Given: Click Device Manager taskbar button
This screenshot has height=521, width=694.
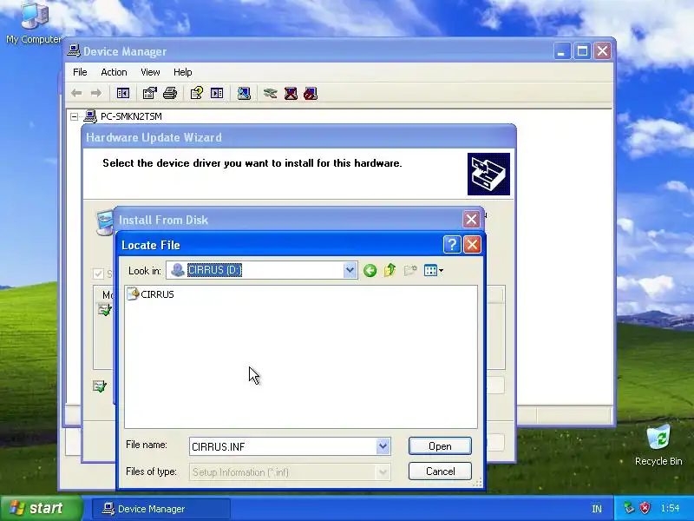Looking at the screenshot, I should 161,509.
